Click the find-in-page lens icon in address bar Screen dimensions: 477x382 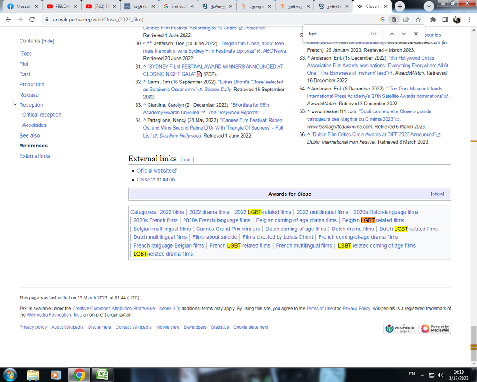tap(394, 20)
